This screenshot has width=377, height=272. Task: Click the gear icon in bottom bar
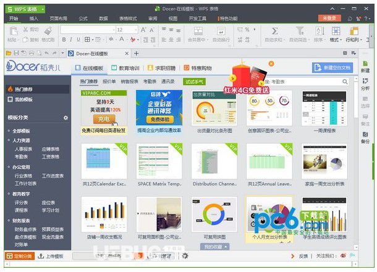(x=185, y=256)
